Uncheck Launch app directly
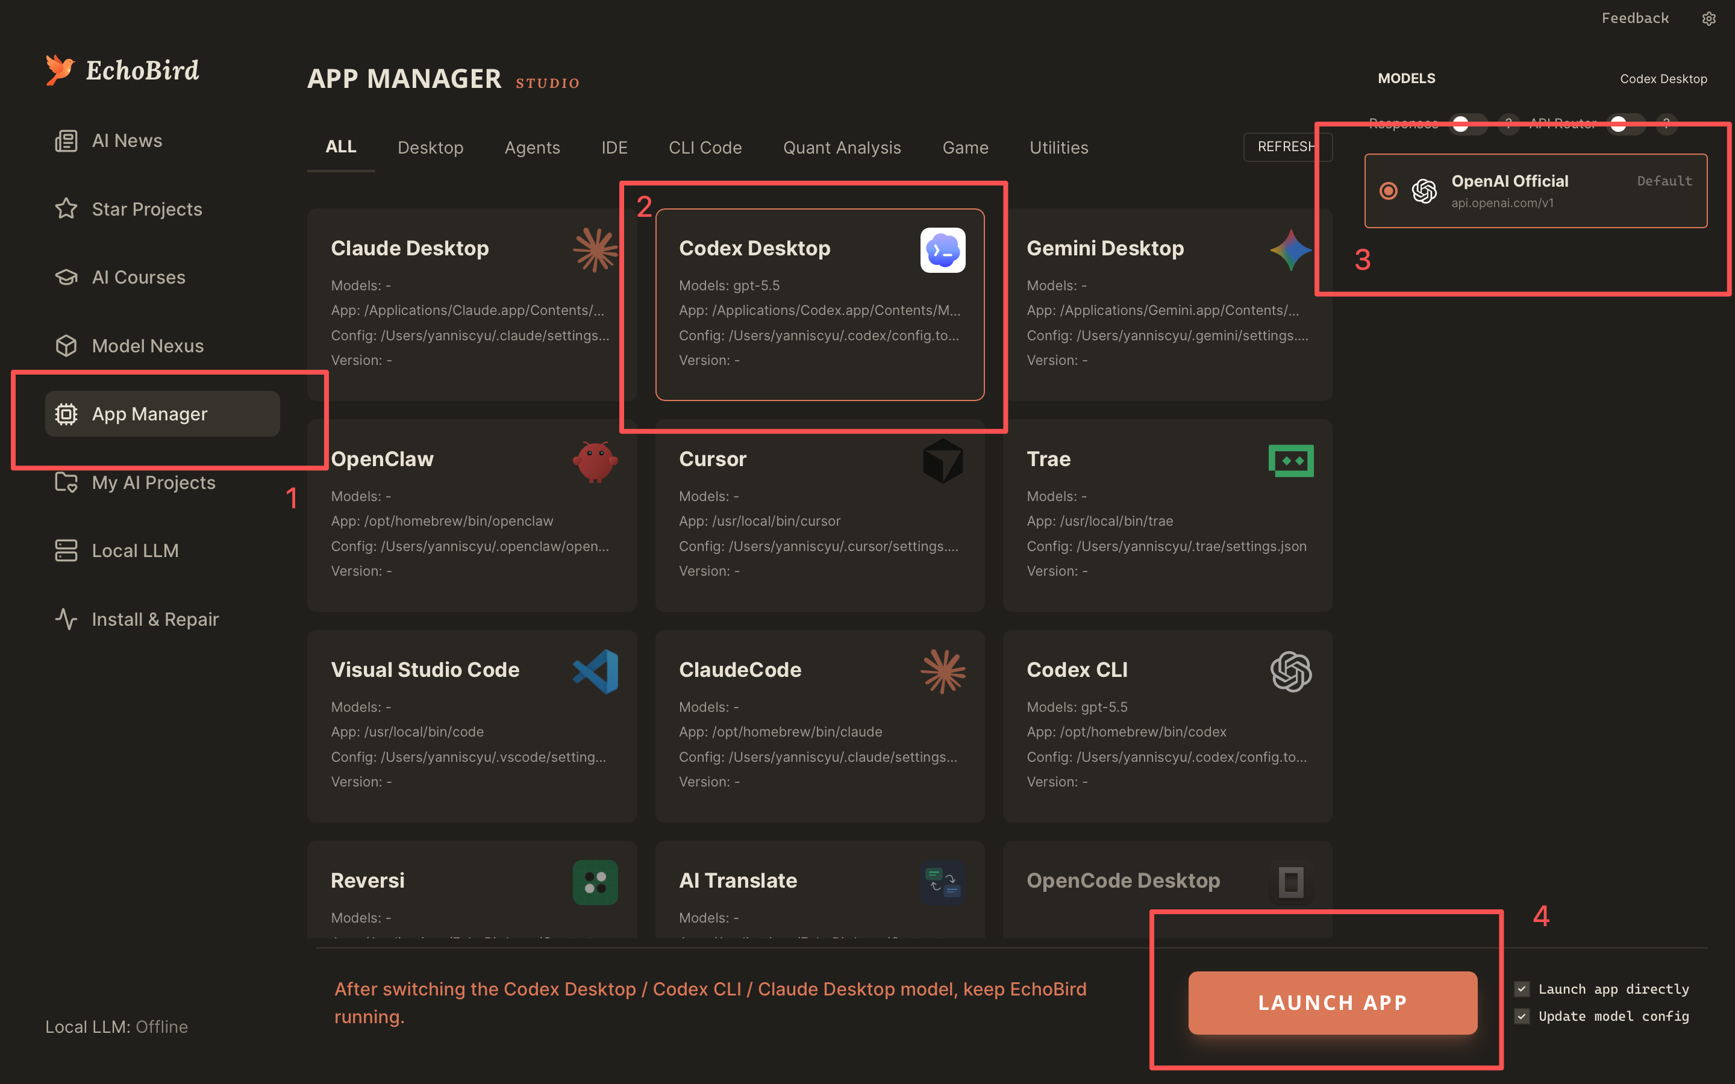 [x=1521, y=989]
